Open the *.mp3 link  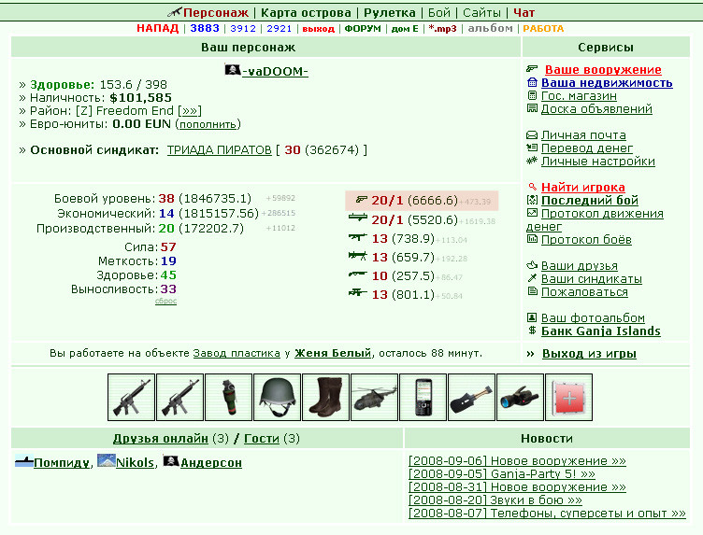point(442,29)
